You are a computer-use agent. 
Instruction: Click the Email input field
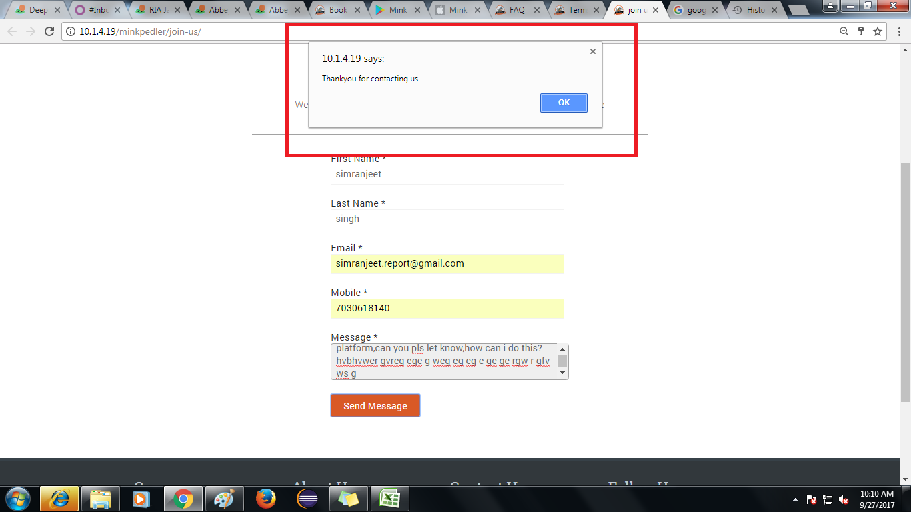[447, 263]
